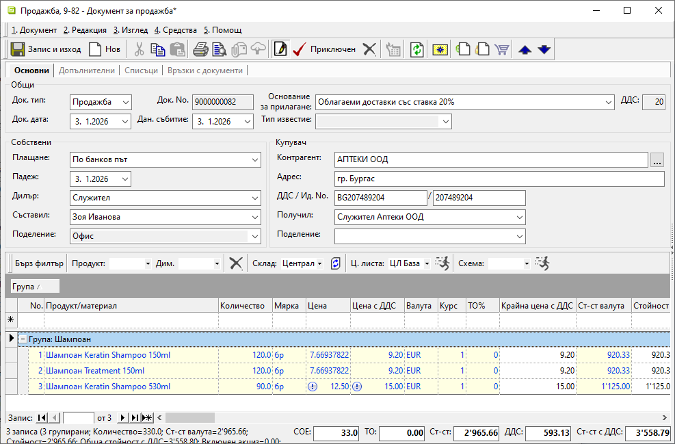Open the Плащане dropdown
This screenshot has width=675, height=444.
[254, 159]
